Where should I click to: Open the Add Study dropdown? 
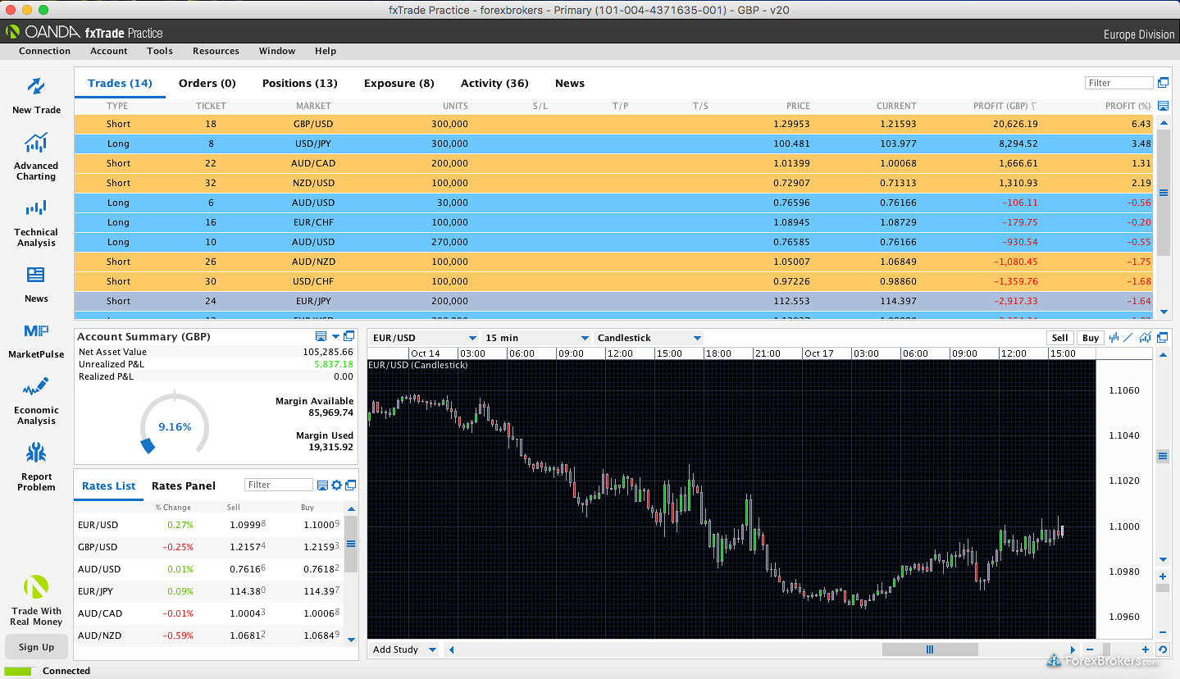click(x=404, y=649)
